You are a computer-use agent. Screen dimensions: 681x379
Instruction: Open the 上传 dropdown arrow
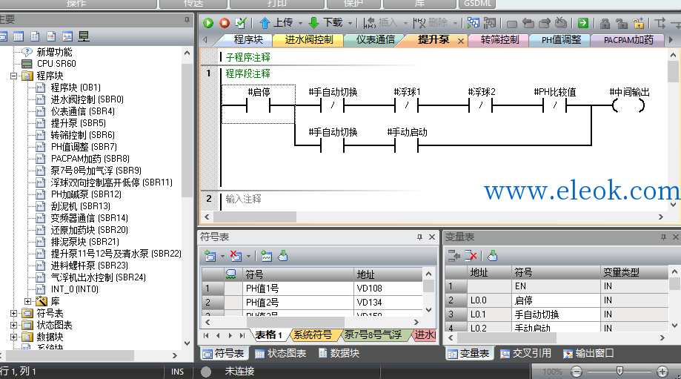tap(300, 23)
